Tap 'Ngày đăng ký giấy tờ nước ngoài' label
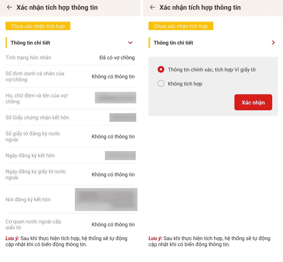 pos(36,174)
